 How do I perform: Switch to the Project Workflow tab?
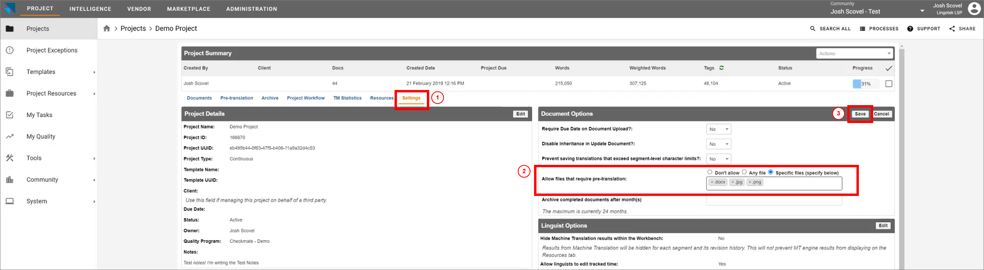point(306,98)
